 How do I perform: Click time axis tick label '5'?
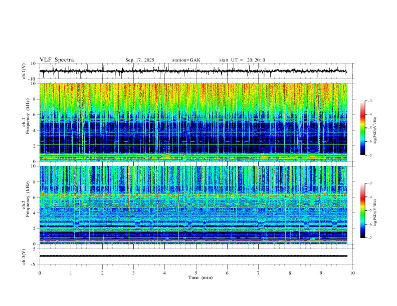pyautogui.click(x=196, y=273)
